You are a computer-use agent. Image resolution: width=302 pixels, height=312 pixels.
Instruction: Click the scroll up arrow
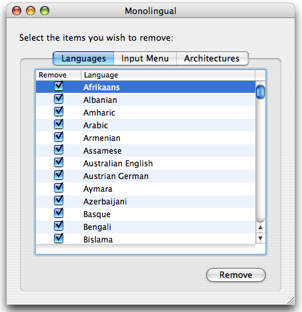tap(260, 228)
